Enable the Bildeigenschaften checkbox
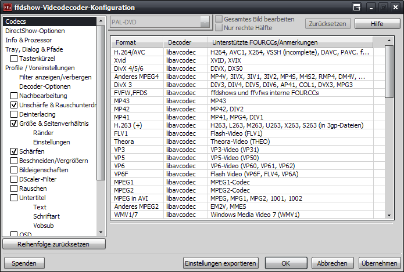The width and height of the screenshot is (404, 272). point(14,170)
